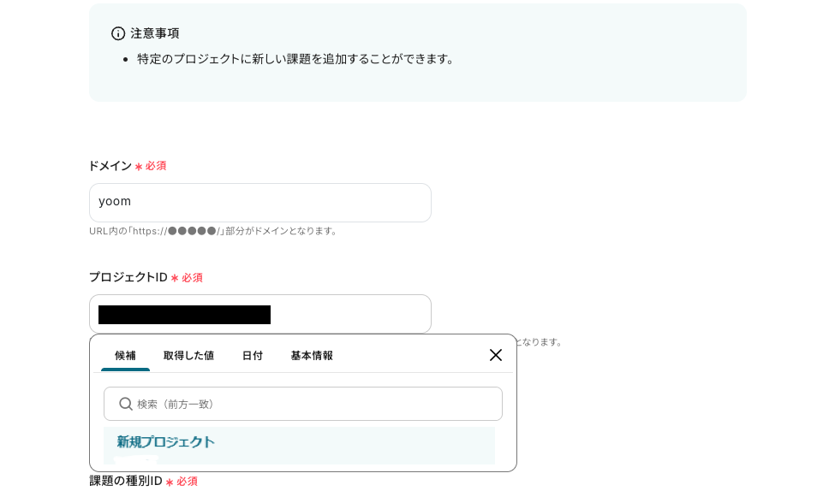Switch to the 候補 tab
Viewport: 829px width, 491px height.
125,356
